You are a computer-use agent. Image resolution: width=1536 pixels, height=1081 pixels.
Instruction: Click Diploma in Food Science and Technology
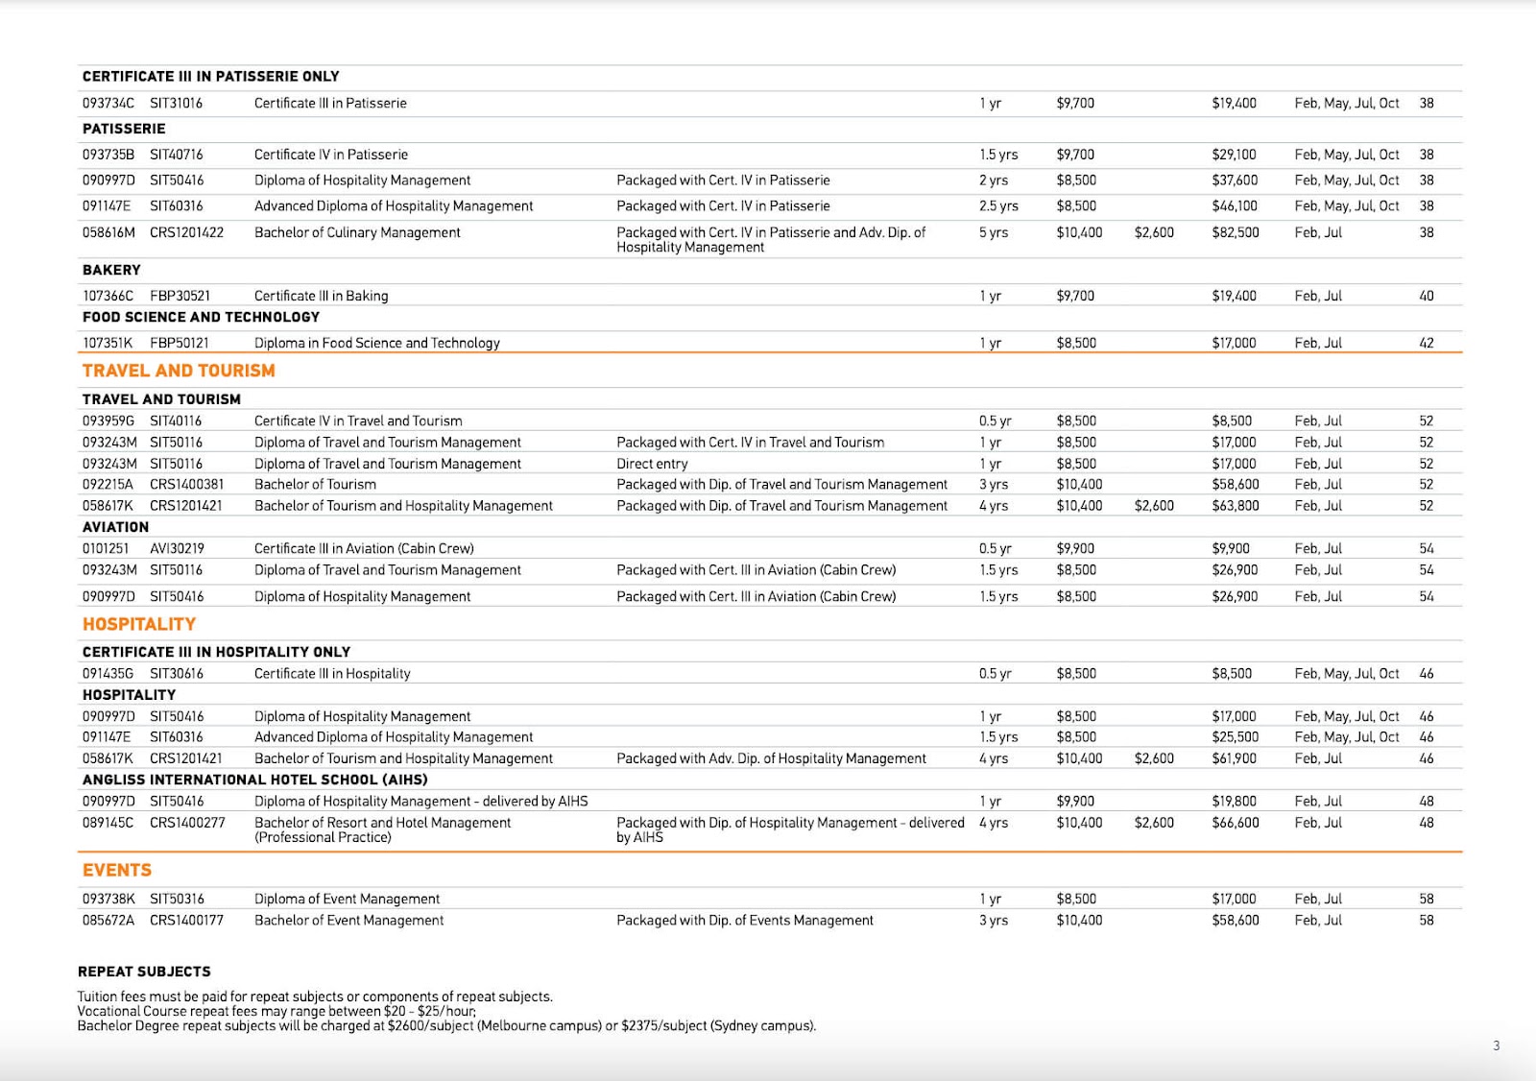pyautogui.click(x=376, y=343)
